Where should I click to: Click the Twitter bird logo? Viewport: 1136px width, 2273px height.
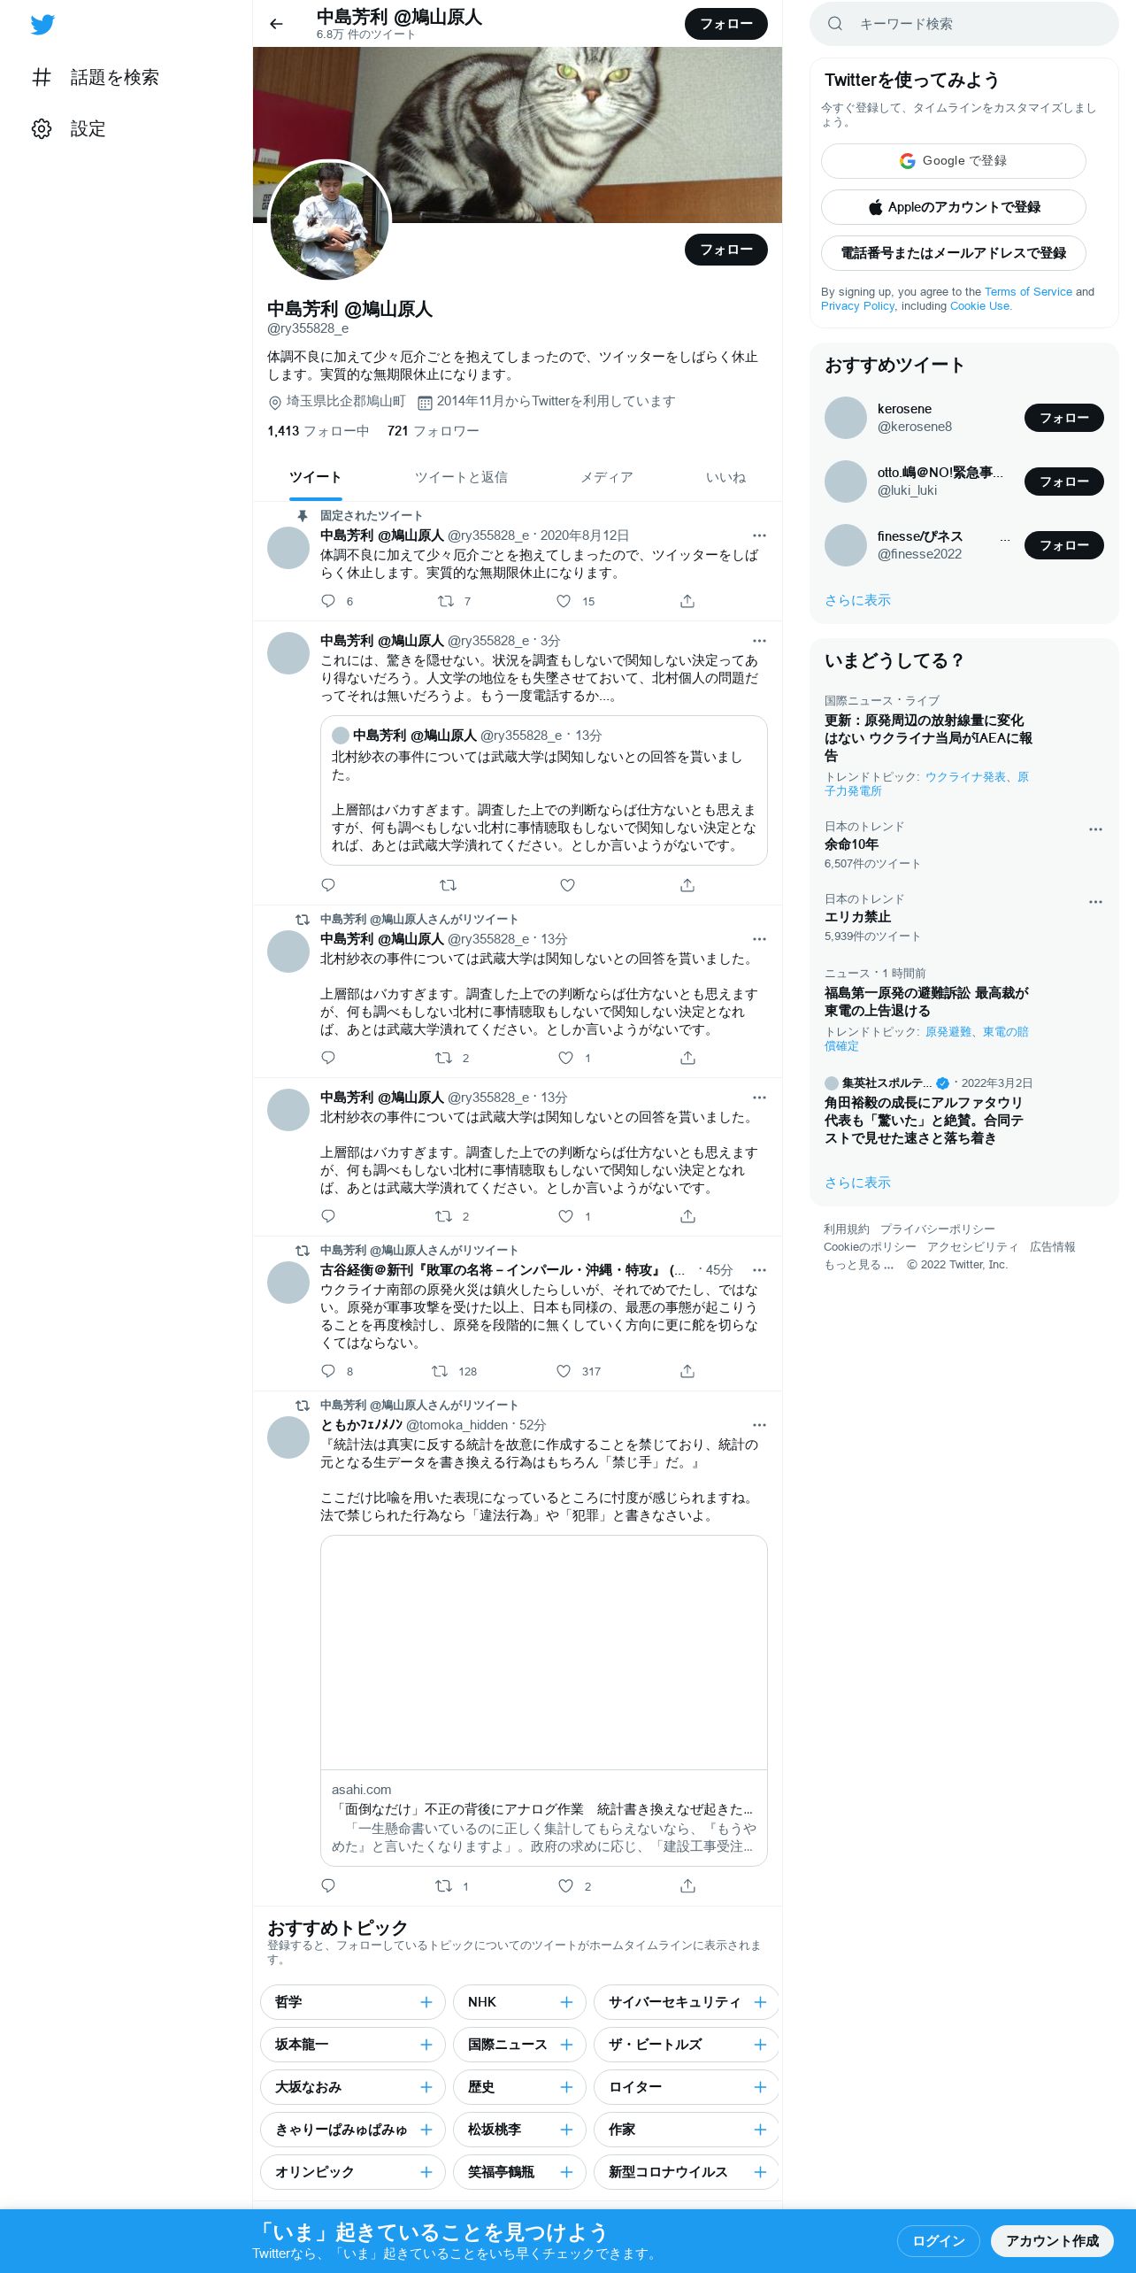(x=42, y=25)
